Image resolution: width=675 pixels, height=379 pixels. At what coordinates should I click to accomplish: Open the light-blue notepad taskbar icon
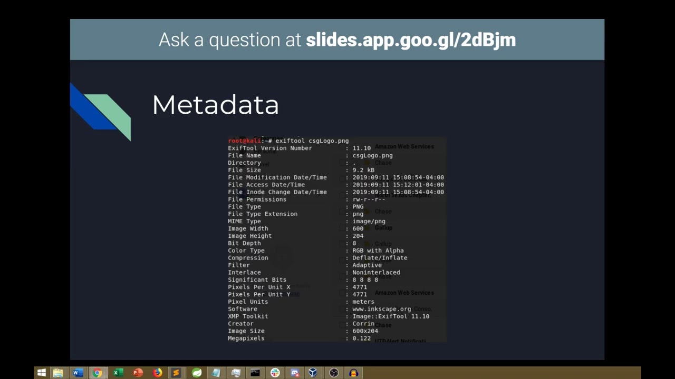(216, 373)
